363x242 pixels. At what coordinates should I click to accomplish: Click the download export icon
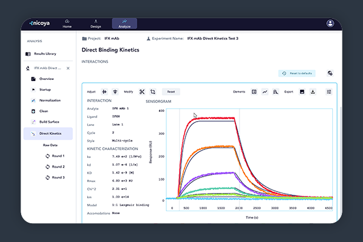(x=313, y=92)
